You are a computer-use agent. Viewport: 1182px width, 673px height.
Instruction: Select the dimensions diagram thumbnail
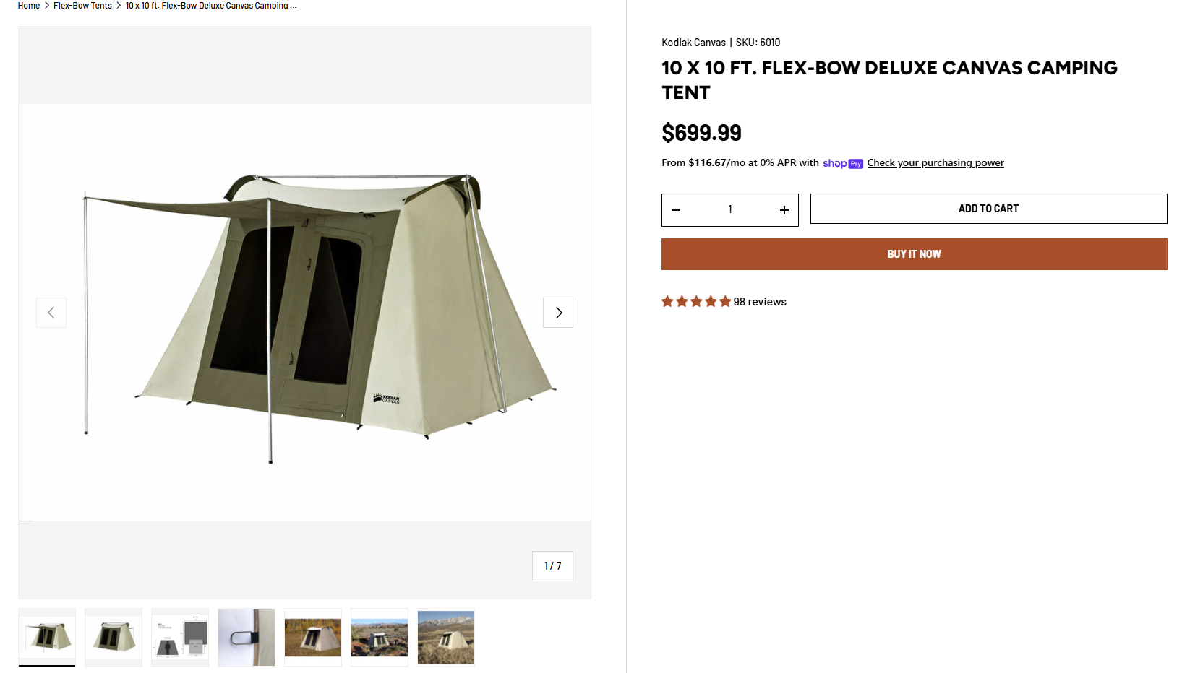[180, 637]
